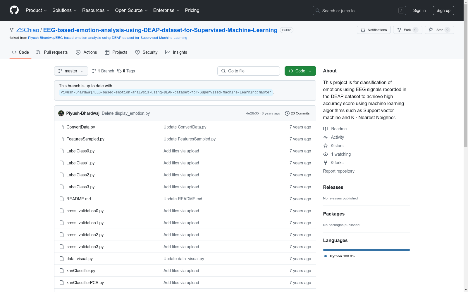
Task: Click the file icon beside cross_validation0.py
Action: click(61, 211)
